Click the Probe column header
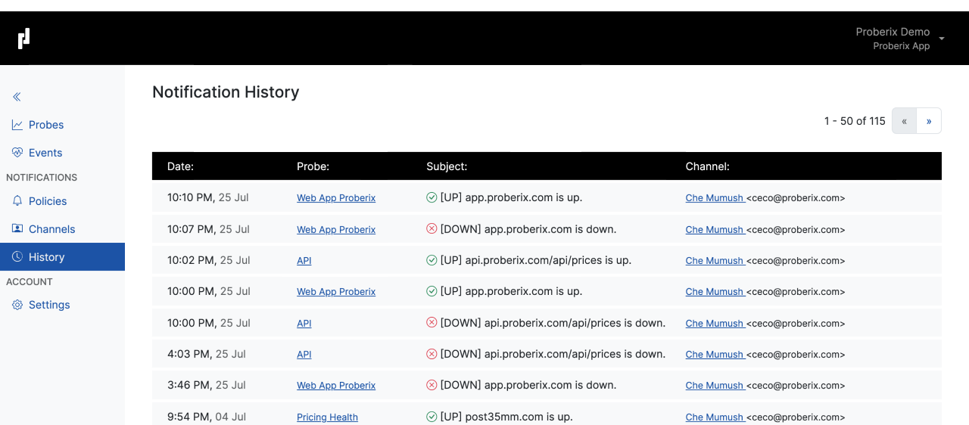Viewport: 969px width, 425px height. point(313,166)
